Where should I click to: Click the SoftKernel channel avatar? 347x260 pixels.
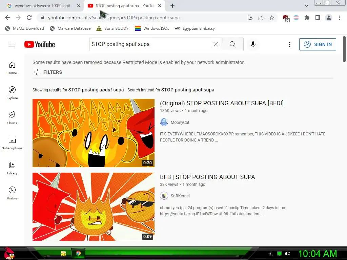point(164,196)
